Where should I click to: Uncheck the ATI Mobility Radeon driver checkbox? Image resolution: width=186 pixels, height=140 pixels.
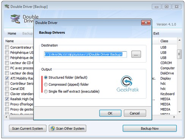coord(7,78)
